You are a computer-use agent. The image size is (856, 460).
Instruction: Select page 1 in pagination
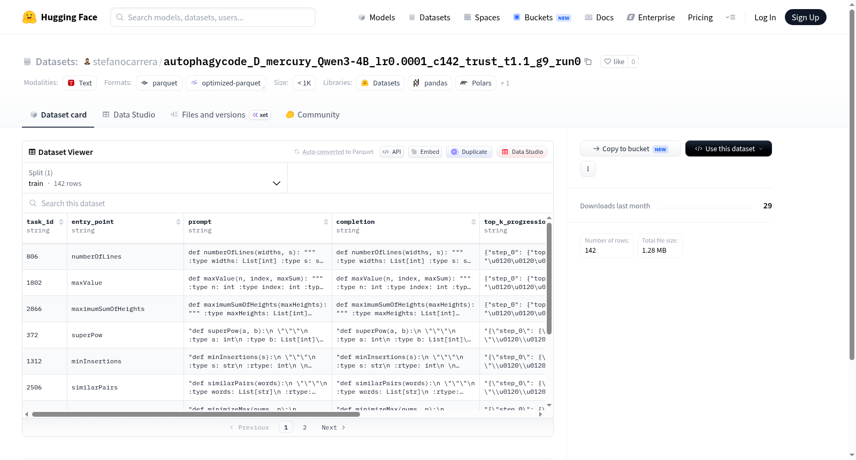pyautogui.click(x=286, y=427)
